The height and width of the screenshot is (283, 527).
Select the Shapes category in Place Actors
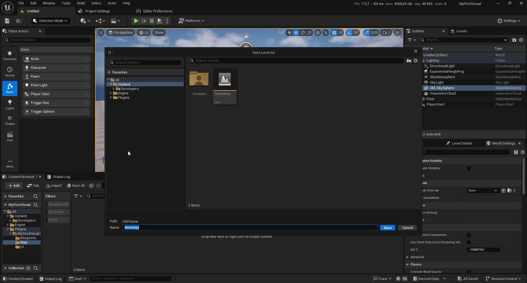click(10, 120)
